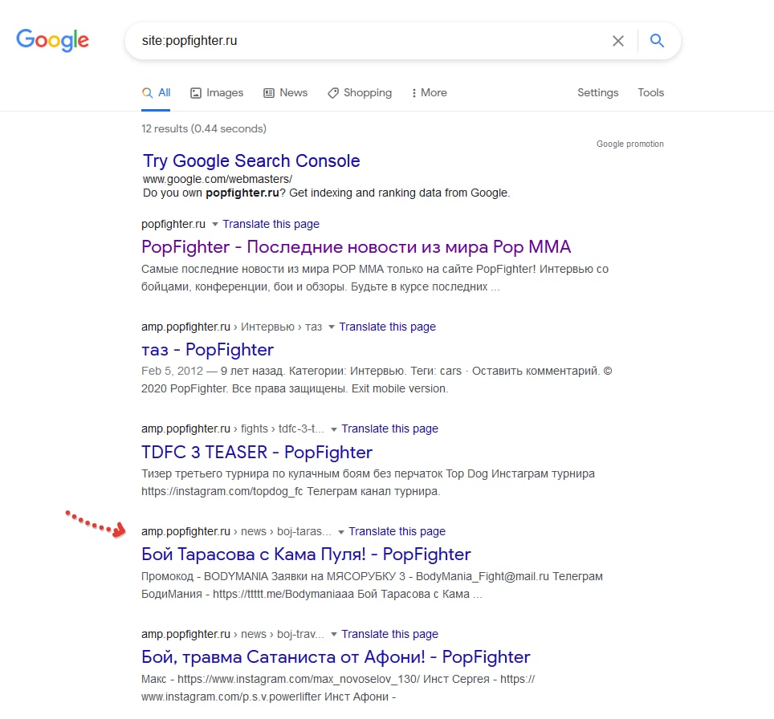Image resolution: width=774 pixels, height=719 pixels.
Task: Open TDFC 3 TEASER - PopFighter result
Action: tap(257, 452)
